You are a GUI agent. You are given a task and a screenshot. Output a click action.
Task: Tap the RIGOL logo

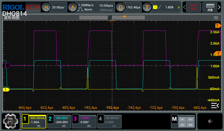point(13,7)
